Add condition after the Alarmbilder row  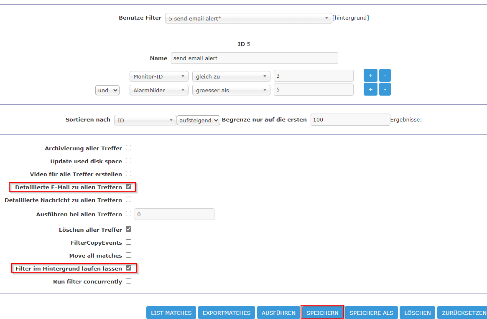pyautogui.click(x=370, y=90)
